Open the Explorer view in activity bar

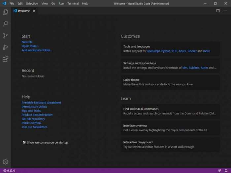5,12
